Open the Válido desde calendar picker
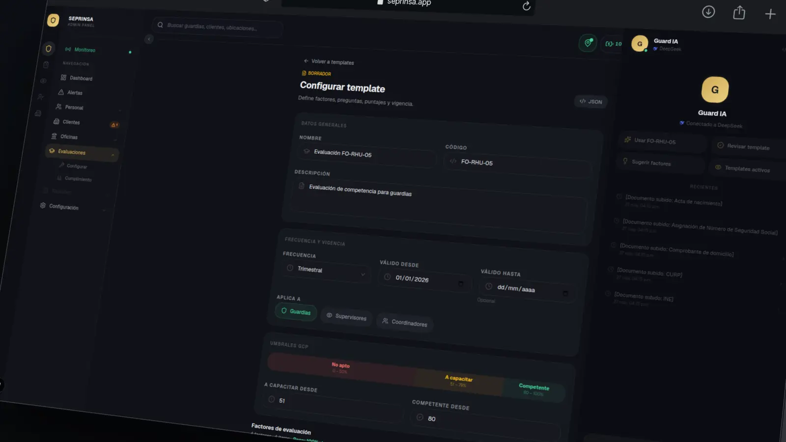The width and height of the screenshot is (786, 442). pos(461,283)
